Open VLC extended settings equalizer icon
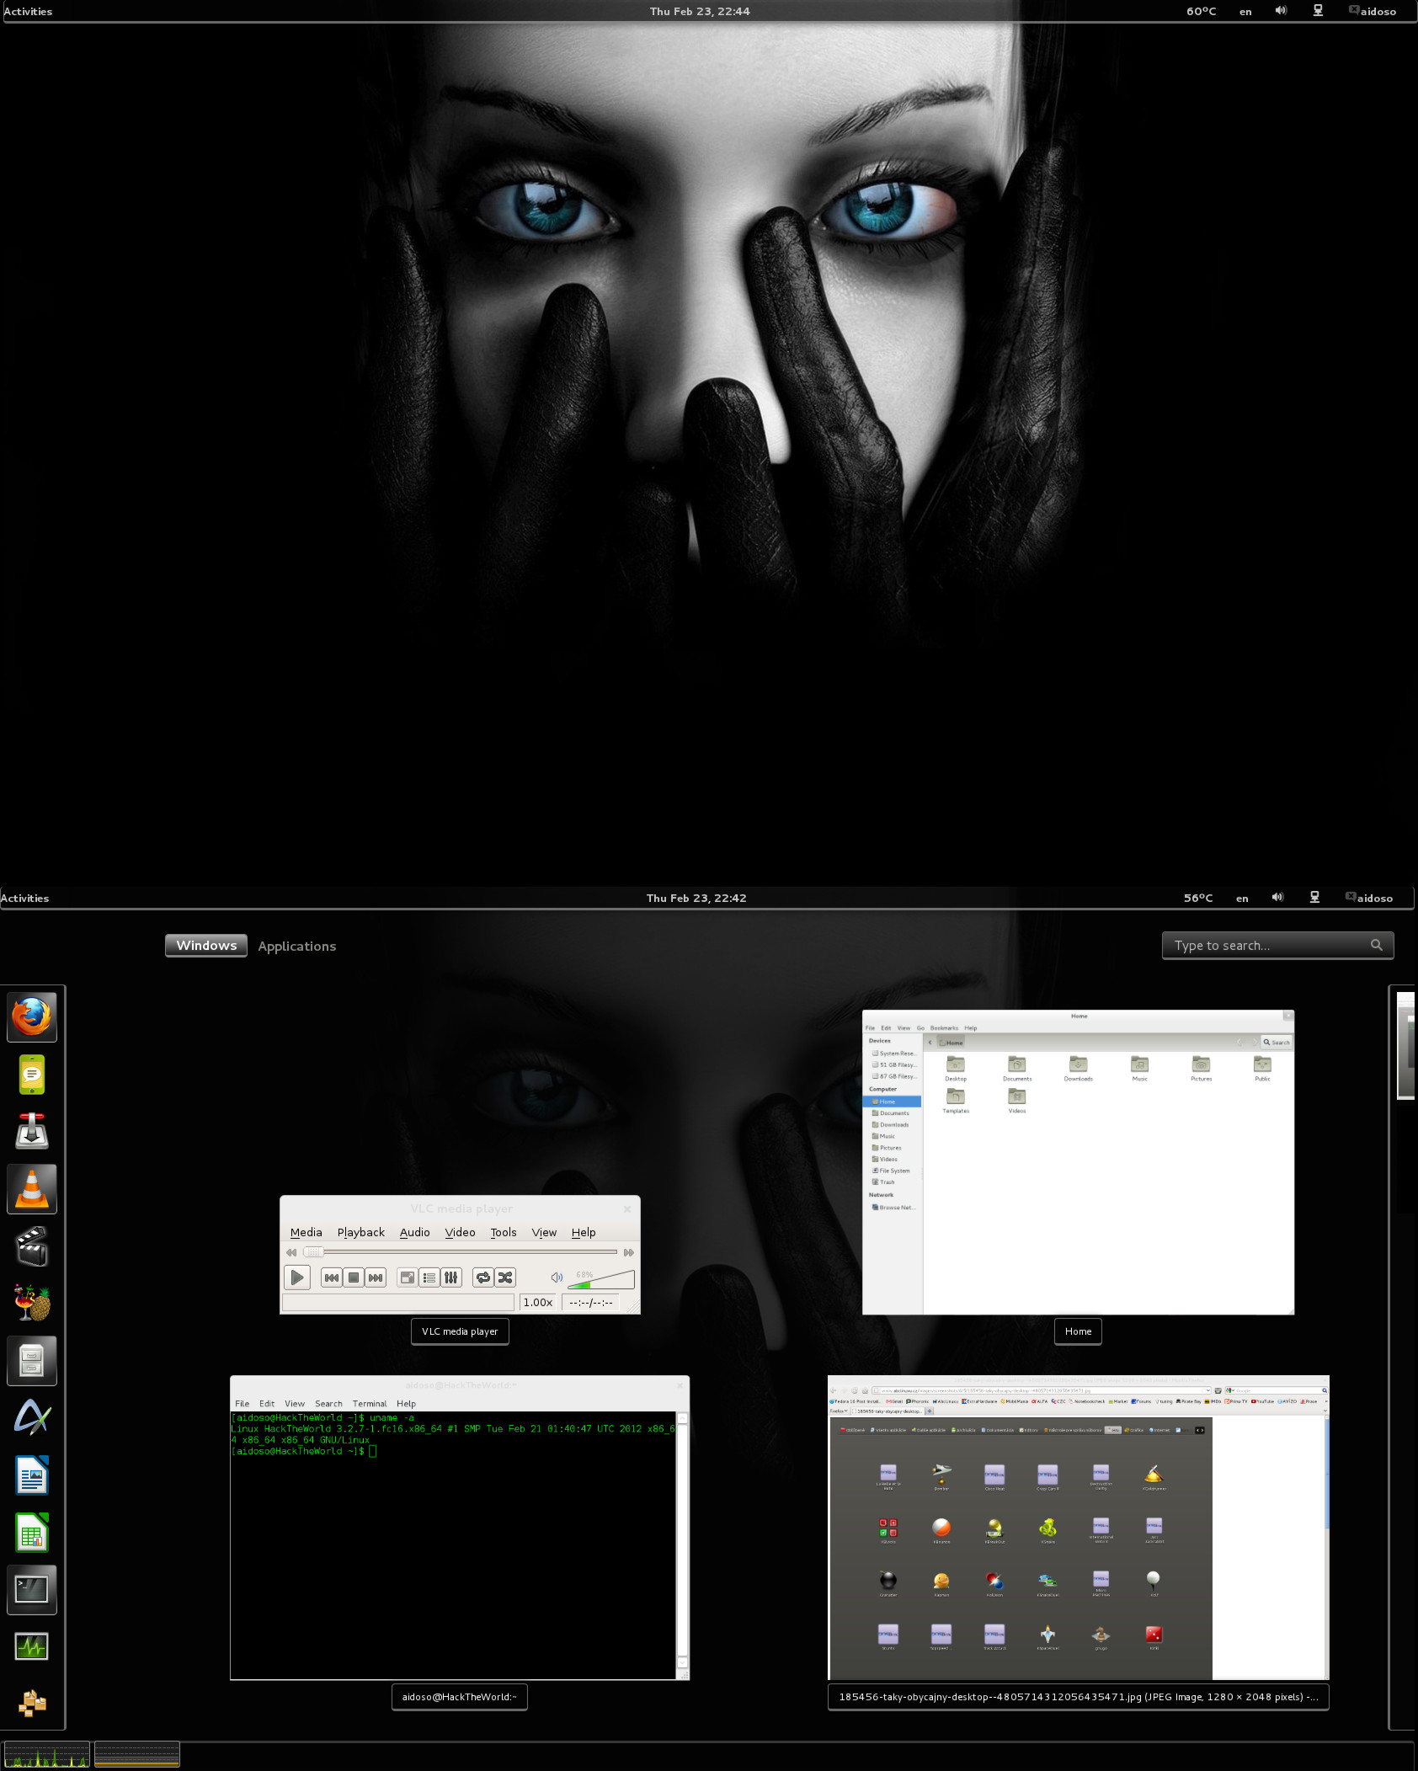 pyautogui.click(x=451, y=1278)
